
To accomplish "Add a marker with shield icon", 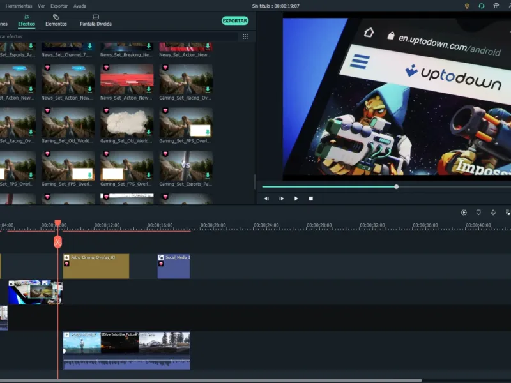I will point(478,213).
